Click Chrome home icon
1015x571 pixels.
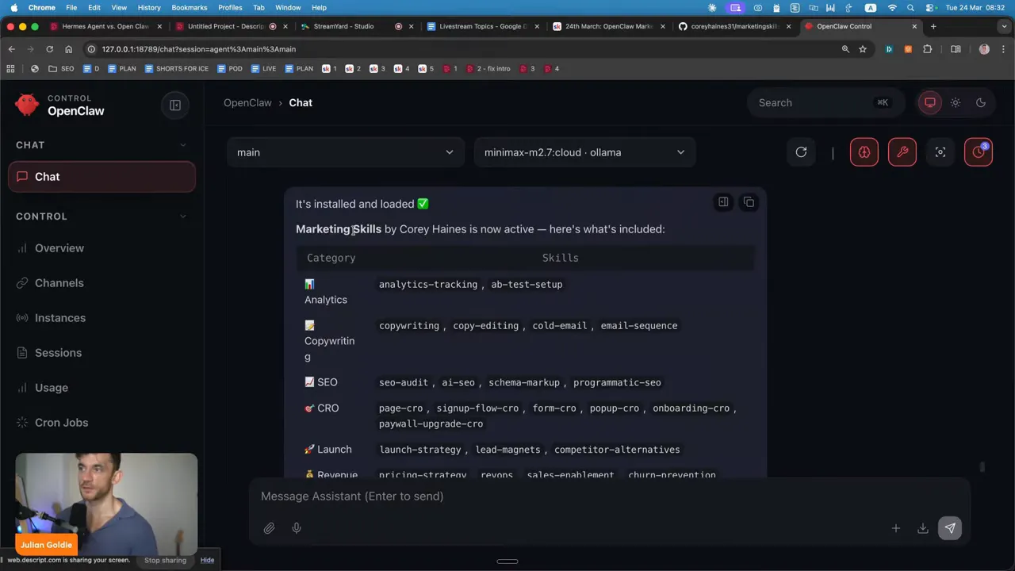click(68, 49)
